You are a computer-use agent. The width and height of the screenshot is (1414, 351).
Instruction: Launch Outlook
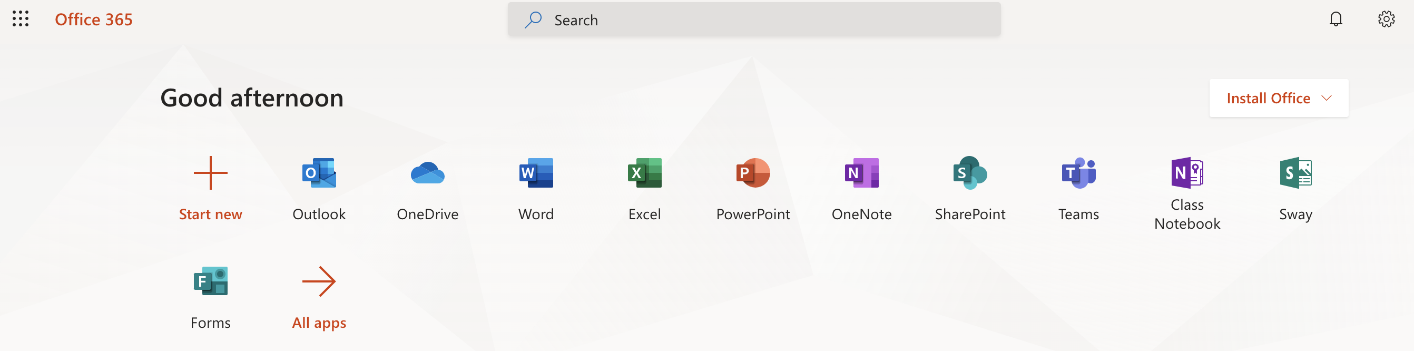319,190
